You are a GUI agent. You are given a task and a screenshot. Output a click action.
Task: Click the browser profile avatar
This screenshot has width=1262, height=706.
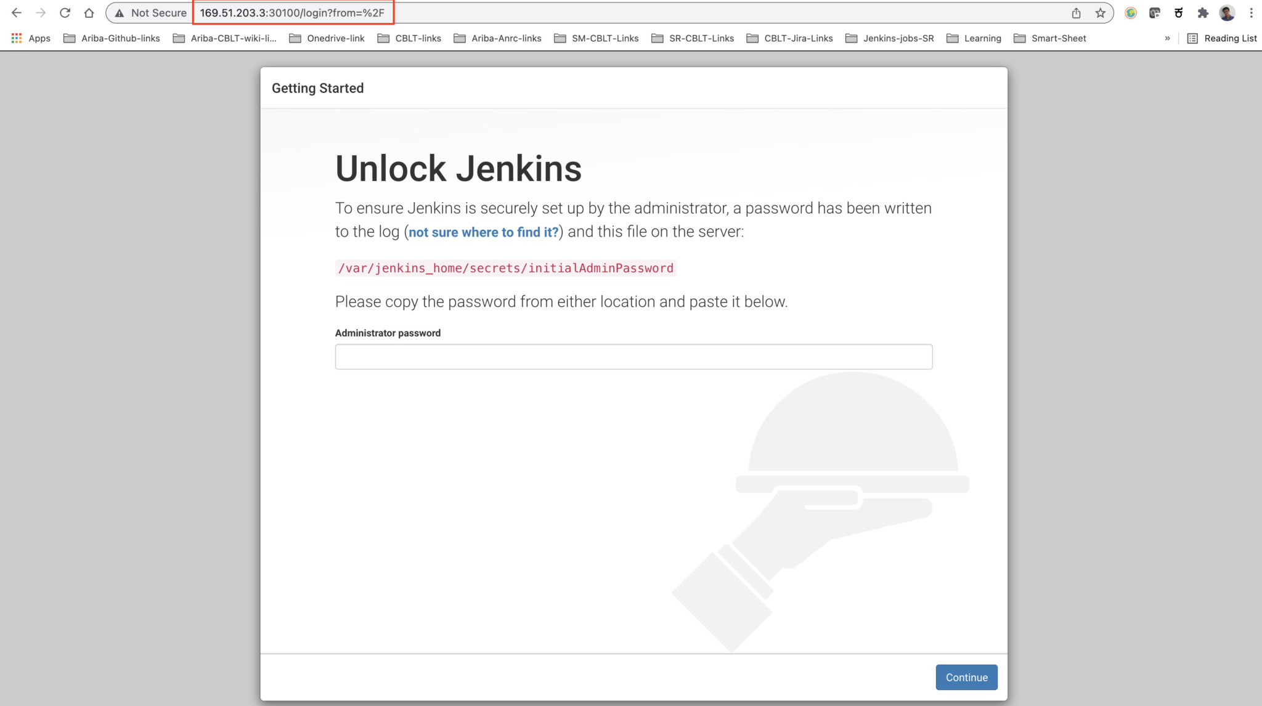1227,12
